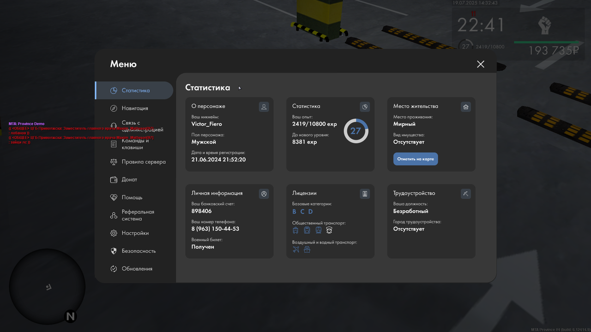Click the ship license icon
The height and width of the screenshot is (332, 591).
307,249
